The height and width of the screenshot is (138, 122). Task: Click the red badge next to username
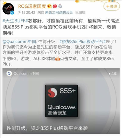point(55,6)
